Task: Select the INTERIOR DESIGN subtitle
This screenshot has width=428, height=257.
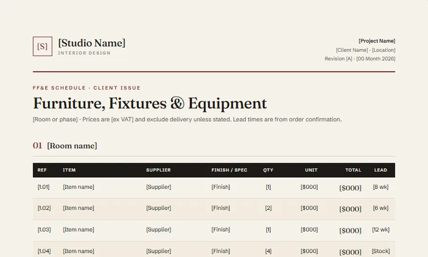Action: click(x=84, y=53)
